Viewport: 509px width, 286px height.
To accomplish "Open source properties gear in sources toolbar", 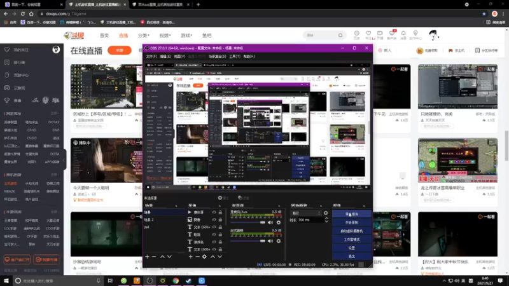I will pos(204,257).
